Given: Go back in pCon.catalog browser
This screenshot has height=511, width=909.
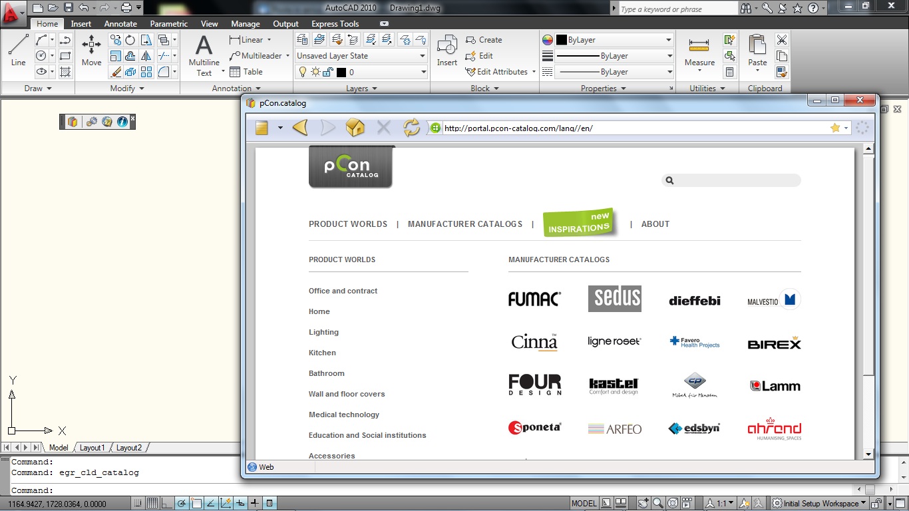Looking at the screenshot, I should pyautogui.click(x=300, y=128).
